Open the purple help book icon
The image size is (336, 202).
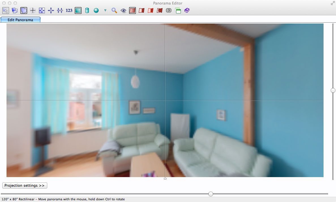point(187,10)
